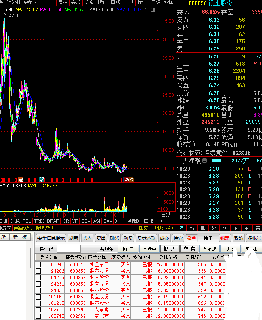
Task: Tick the checkbox for the 大东南 order
Action: pos(38,310)
